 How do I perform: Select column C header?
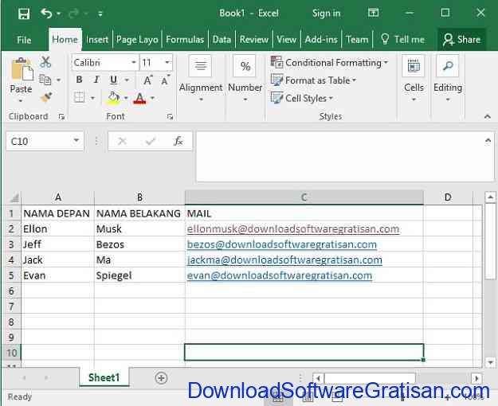304,197
